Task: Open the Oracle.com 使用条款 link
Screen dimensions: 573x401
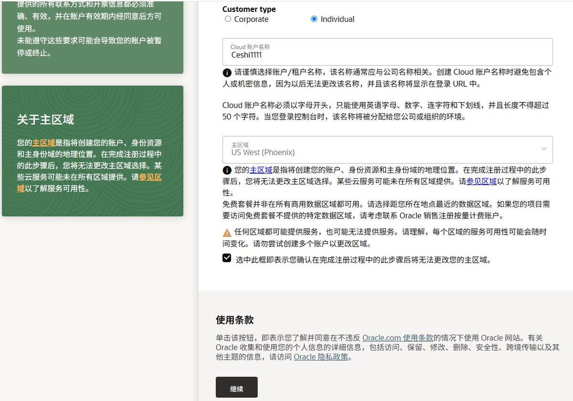Action: pos(398,338)
